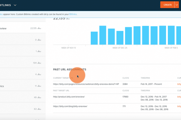Click the timespan Dec 13, 2016 - Feb 14, 2017
This screenshot has width=181, height=120.
coord(153,97)
